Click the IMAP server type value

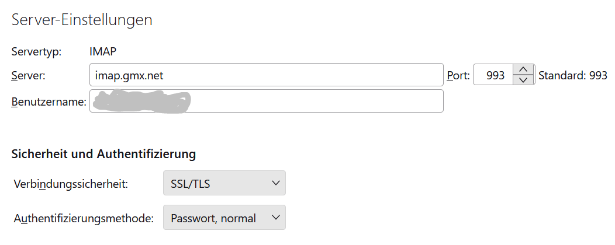[103, 51]
